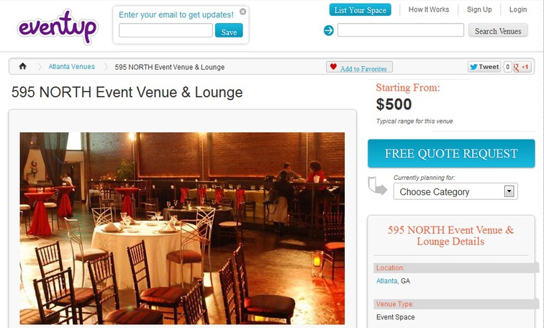Open the Choose Category dropdown
Image resolution: width=544 pixels, height=328 pixels.
(x=455, y=191)
